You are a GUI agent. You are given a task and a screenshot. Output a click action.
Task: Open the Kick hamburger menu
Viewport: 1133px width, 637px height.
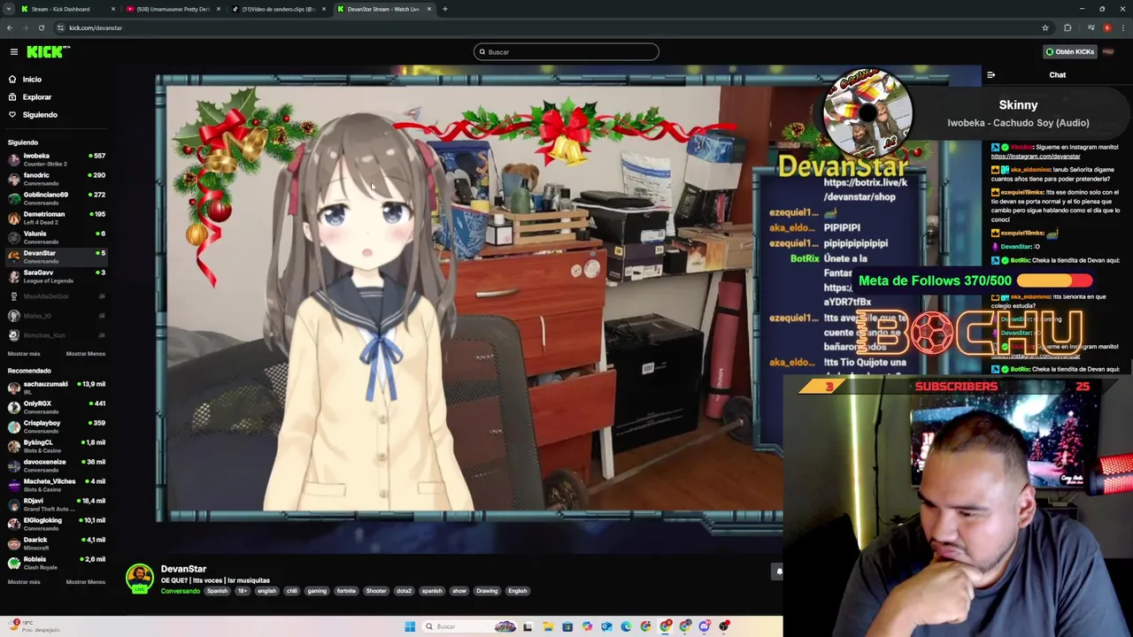13,51
